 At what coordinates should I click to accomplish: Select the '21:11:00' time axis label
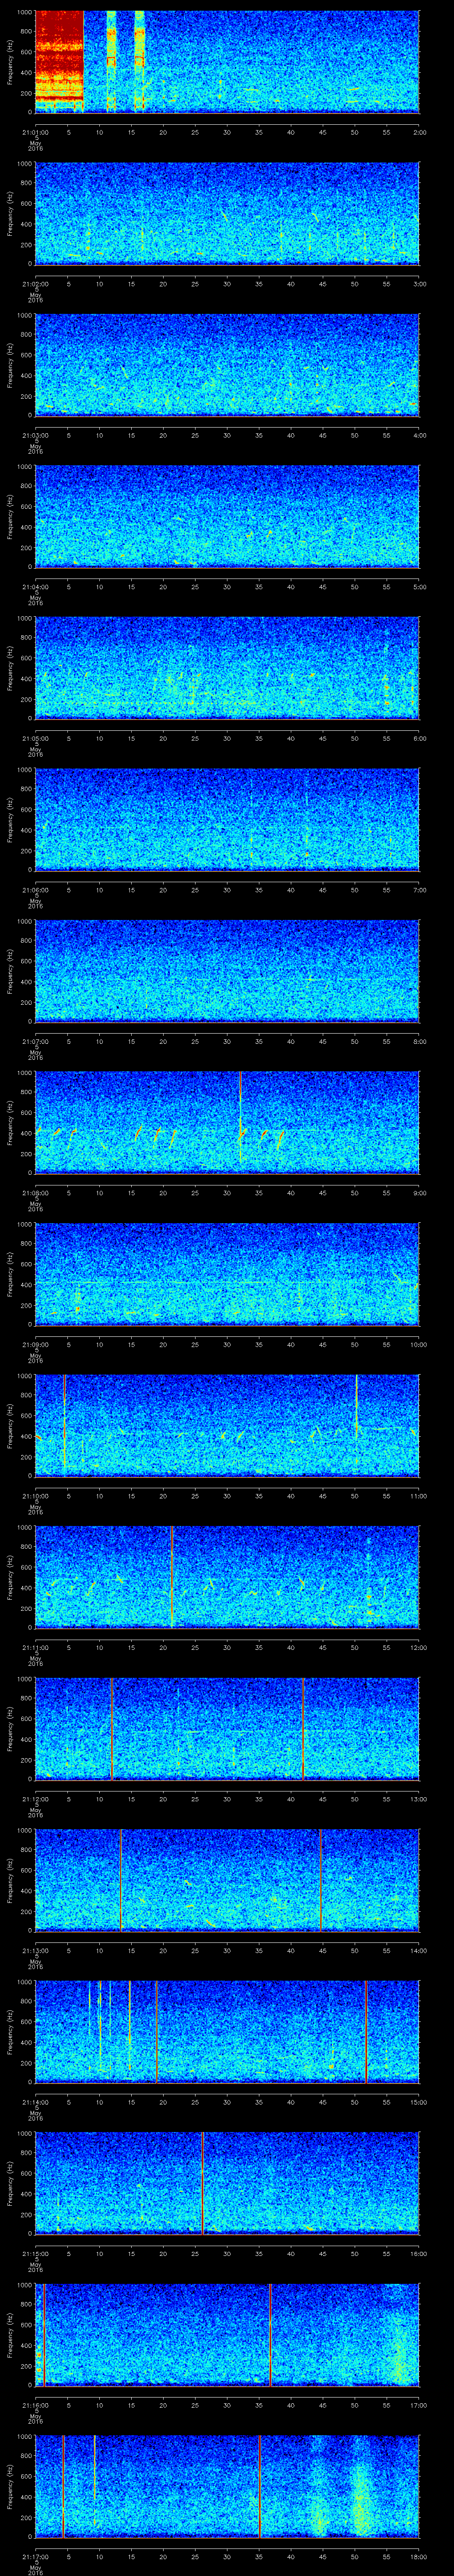[35, 1647]
